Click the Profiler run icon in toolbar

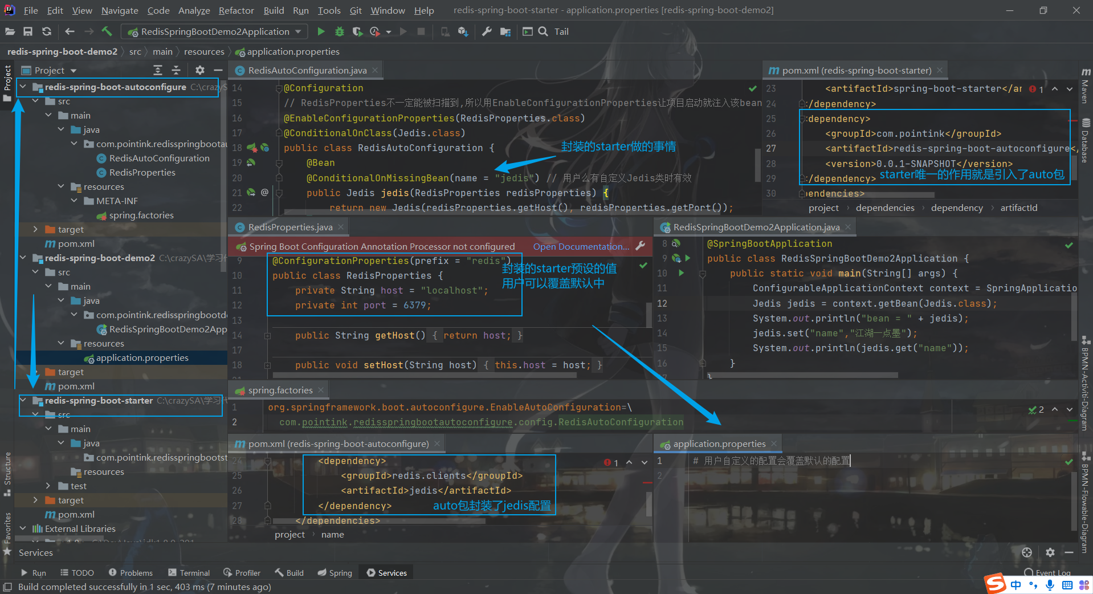[375, 31]
